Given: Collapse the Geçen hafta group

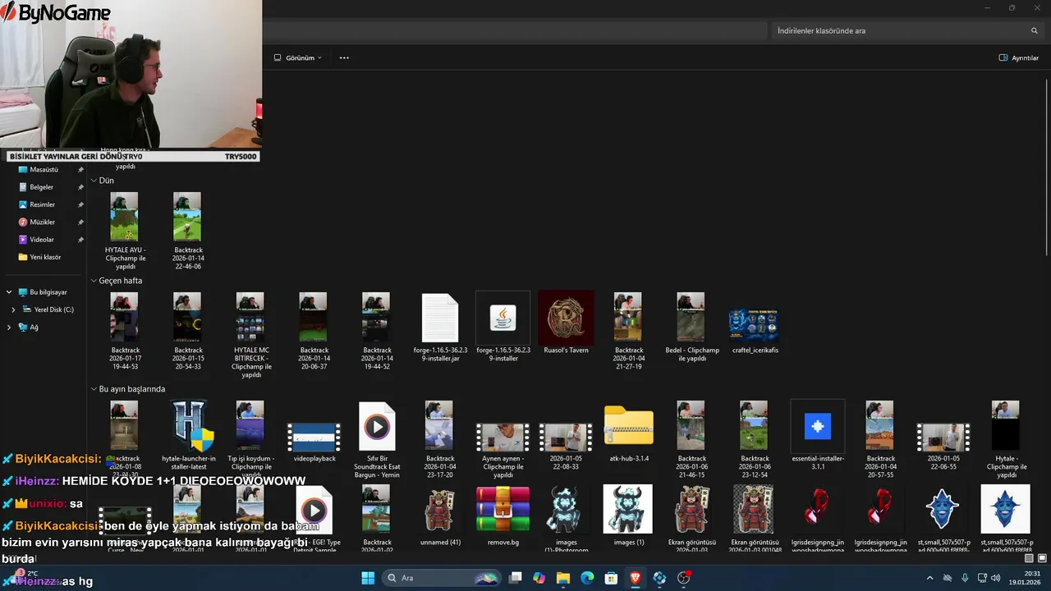Looking at the screenshot, I should [x=94, y=281].
